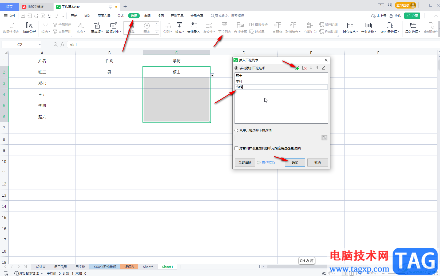Open the Name Box dropdown arrow
This screenshot has height=276, width=440.
tap(40, 44)
